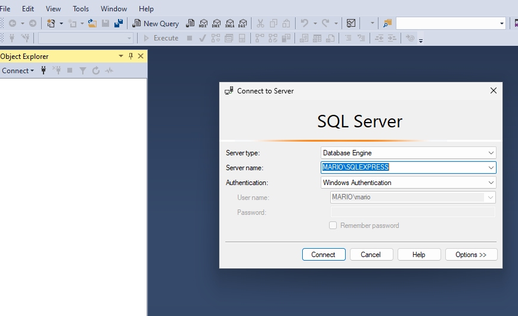The image size is (518, 316).
Task: Open the Server type dropdown
Action: 491,153
